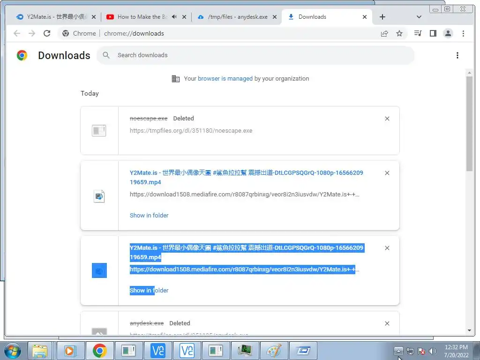Click the chrome://downloads address bar
The width and height of the screenshot is (480, 360).
coord(232,33)
